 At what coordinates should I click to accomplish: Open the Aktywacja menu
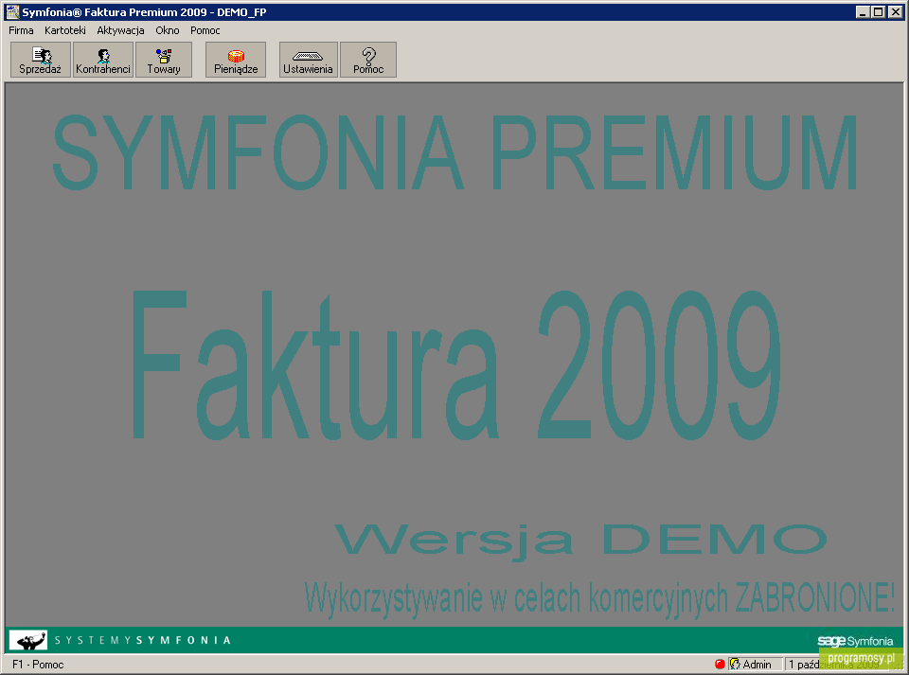[x=120, y=30]
